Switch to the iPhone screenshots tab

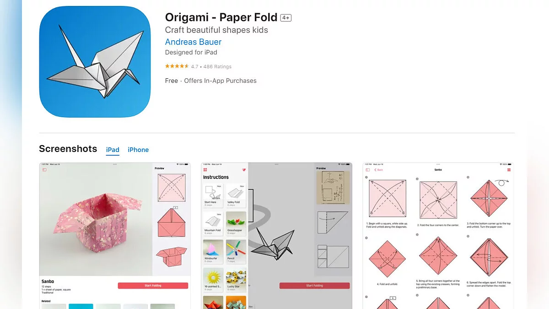[138, 150]
